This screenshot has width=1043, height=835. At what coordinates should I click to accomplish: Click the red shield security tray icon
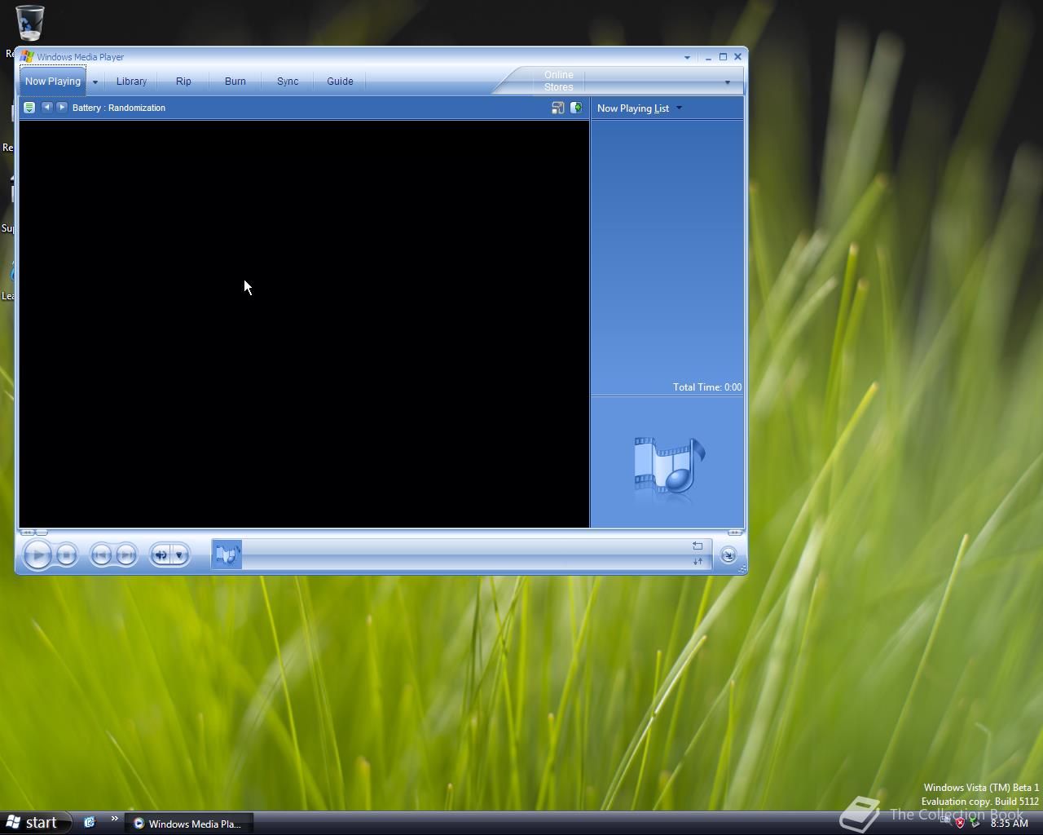pos(960,823)
